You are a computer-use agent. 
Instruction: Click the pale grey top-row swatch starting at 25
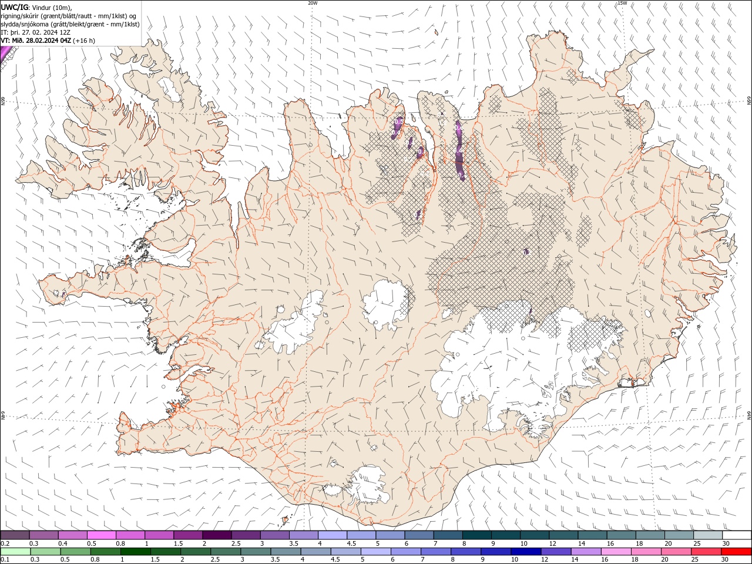708,535
